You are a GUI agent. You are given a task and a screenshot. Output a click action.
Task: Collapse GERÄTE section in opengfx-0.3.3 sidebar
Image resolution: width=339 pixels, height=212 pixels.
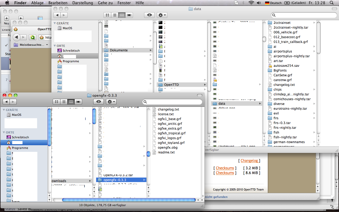coord(4,110)
